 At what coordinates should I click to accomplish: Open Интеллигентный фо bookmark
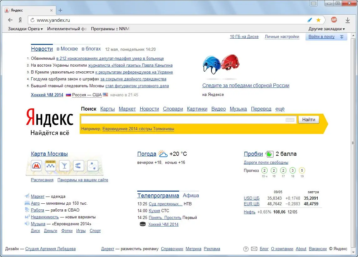67,29
